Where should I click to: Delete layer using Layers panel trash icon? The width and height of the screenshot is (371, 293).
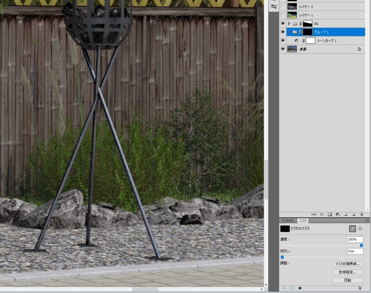tap(361, 214)
